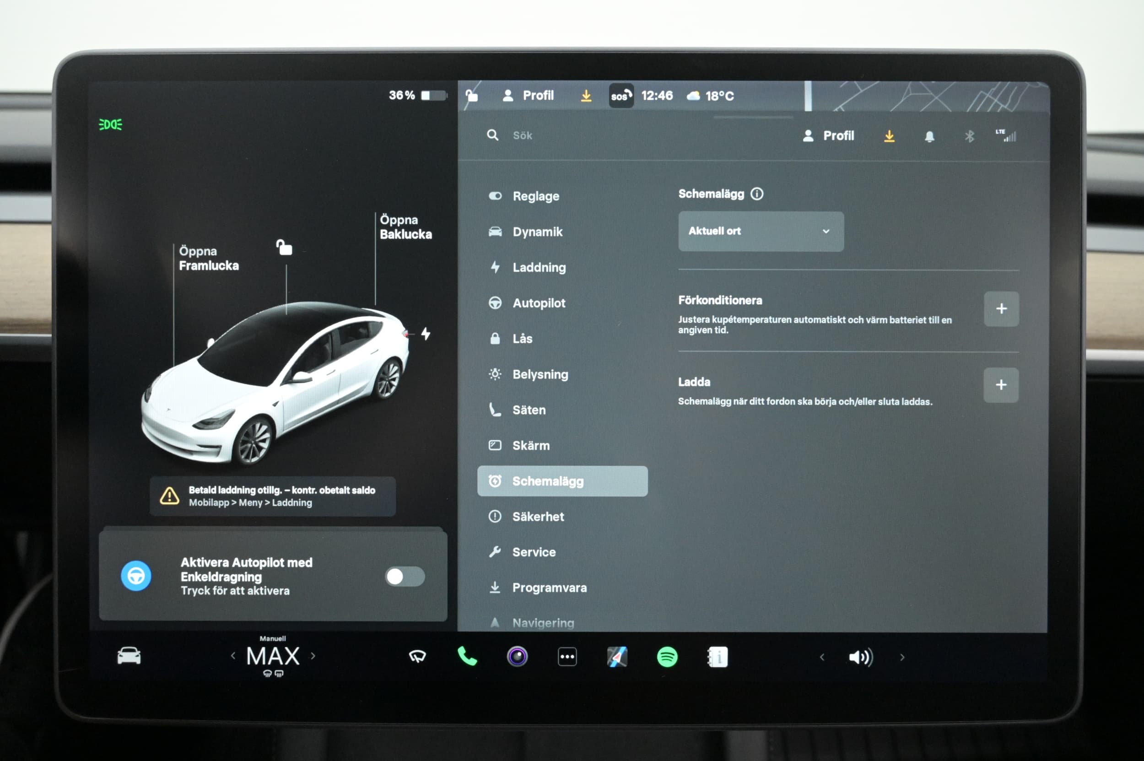Image resolution: width=1144 pixels, height=761 pixels.
Task: Open the owner's manual app
Action: point(718,657)
